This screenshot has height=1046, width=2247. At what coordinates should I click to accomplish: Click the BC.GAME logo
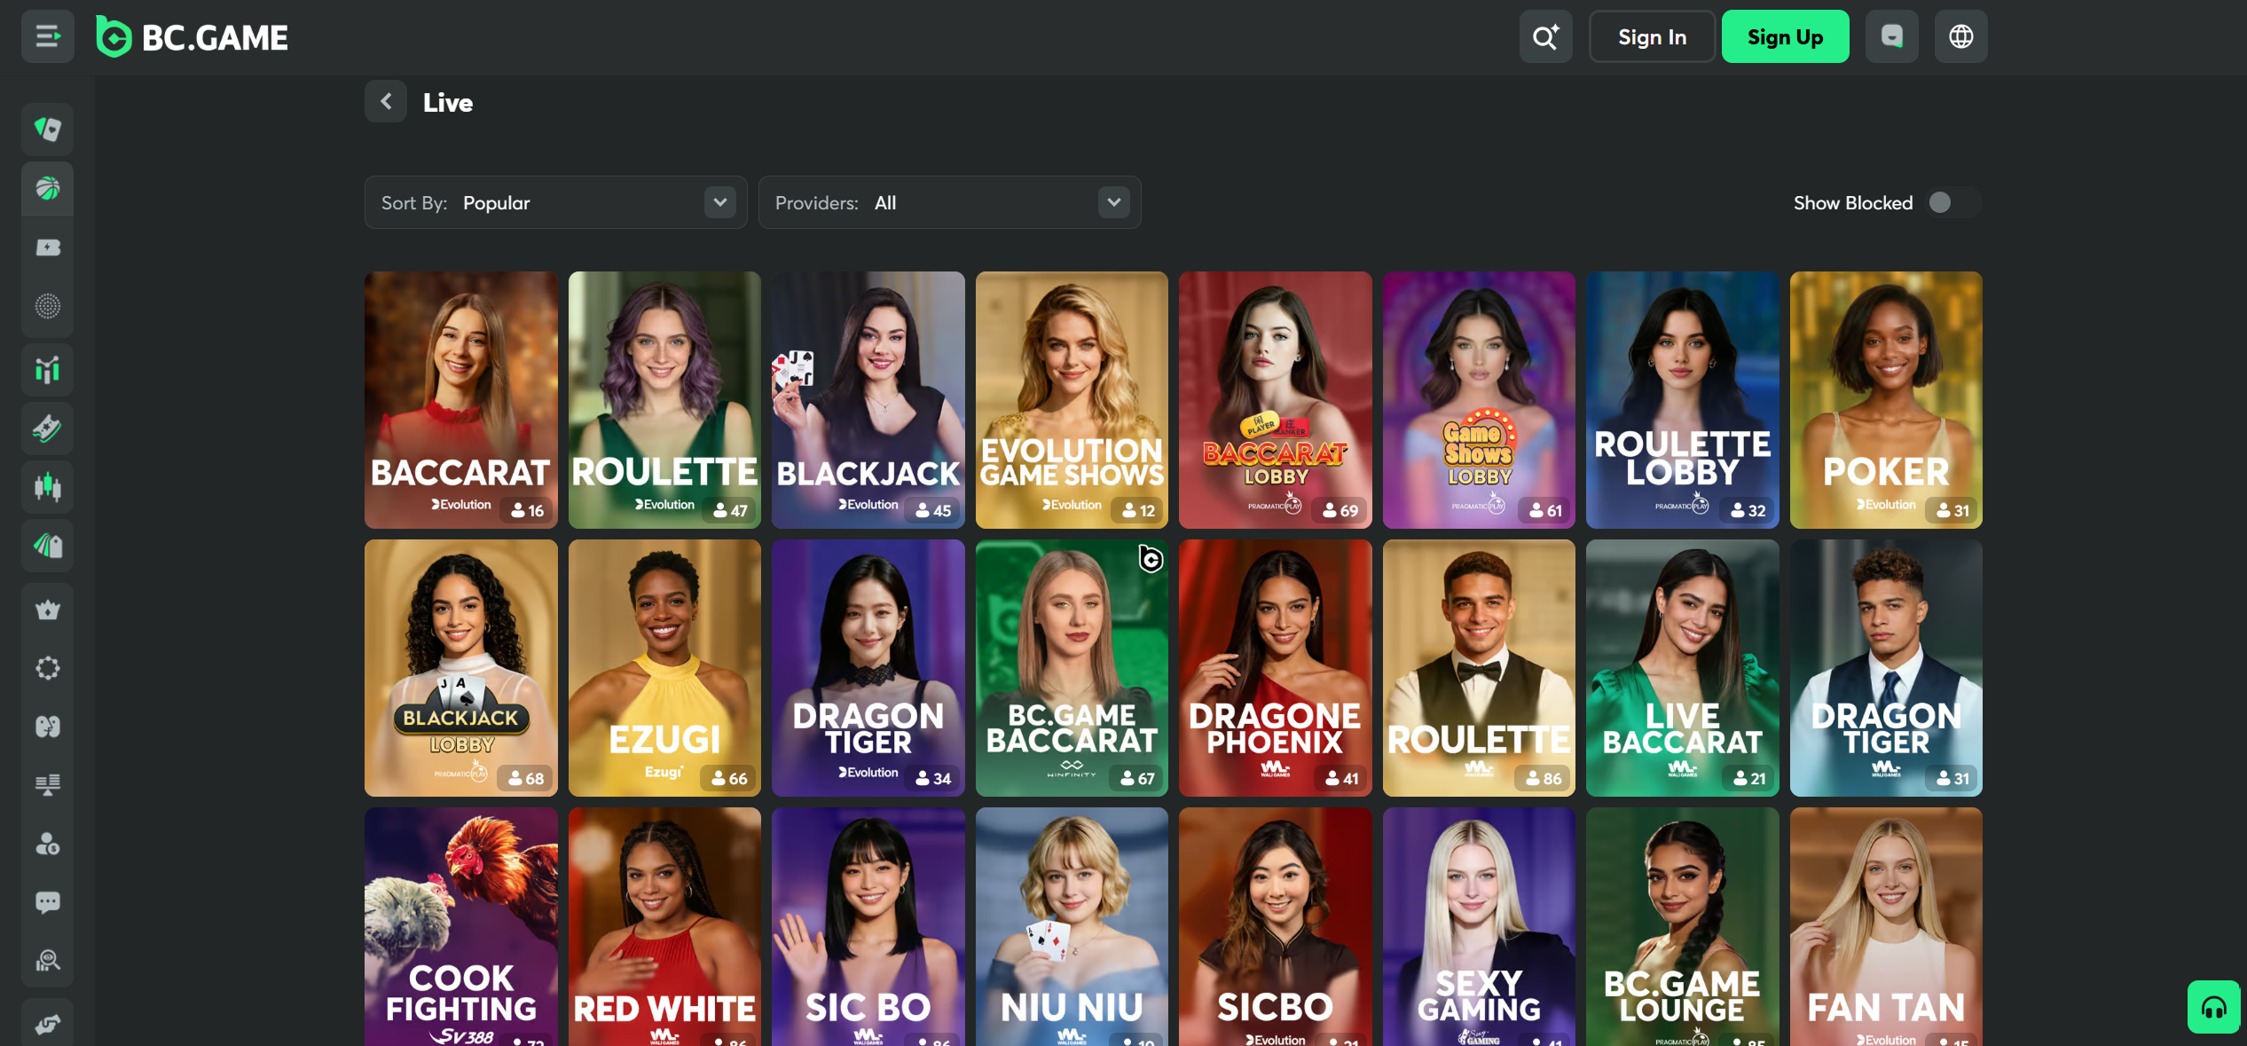(x=192, y=37)
